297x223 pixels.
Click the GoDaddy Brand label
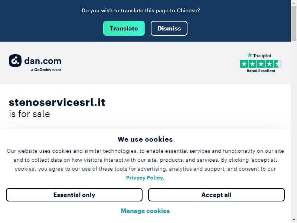(46, 70)
